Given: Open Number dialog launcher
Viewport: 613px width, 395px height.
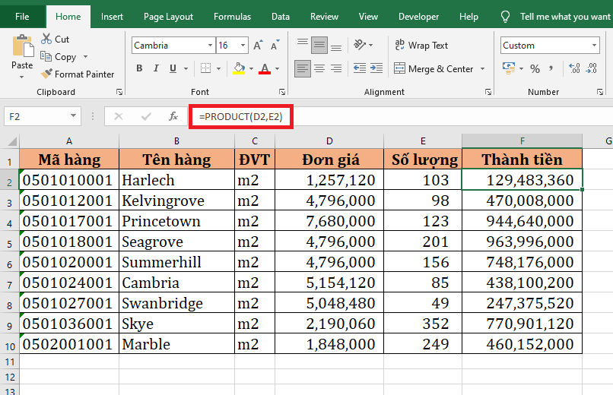Looking at the screenshot, I should pos(600,92).
